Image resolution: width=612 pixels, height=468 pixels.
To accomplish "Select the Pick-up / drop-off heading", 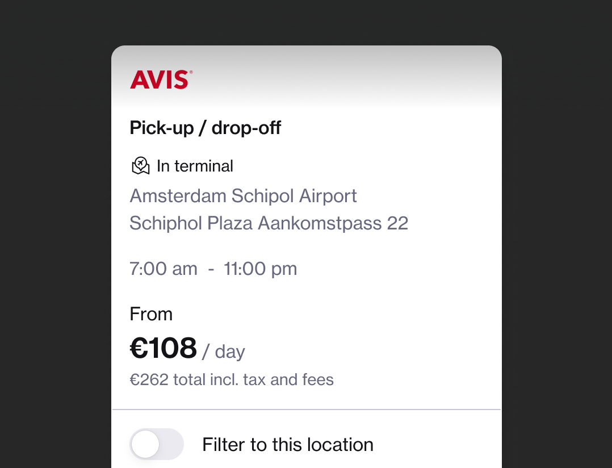I will click(205, 128).
